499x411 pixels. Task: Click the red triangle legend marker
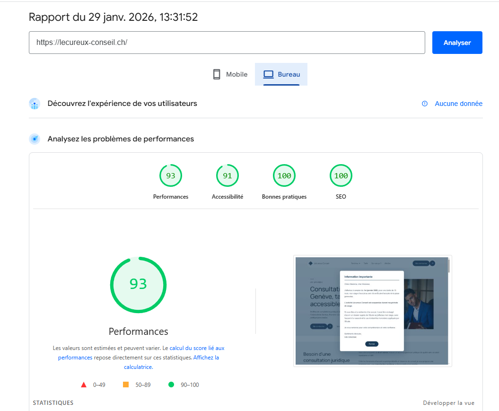click(84, 385)
